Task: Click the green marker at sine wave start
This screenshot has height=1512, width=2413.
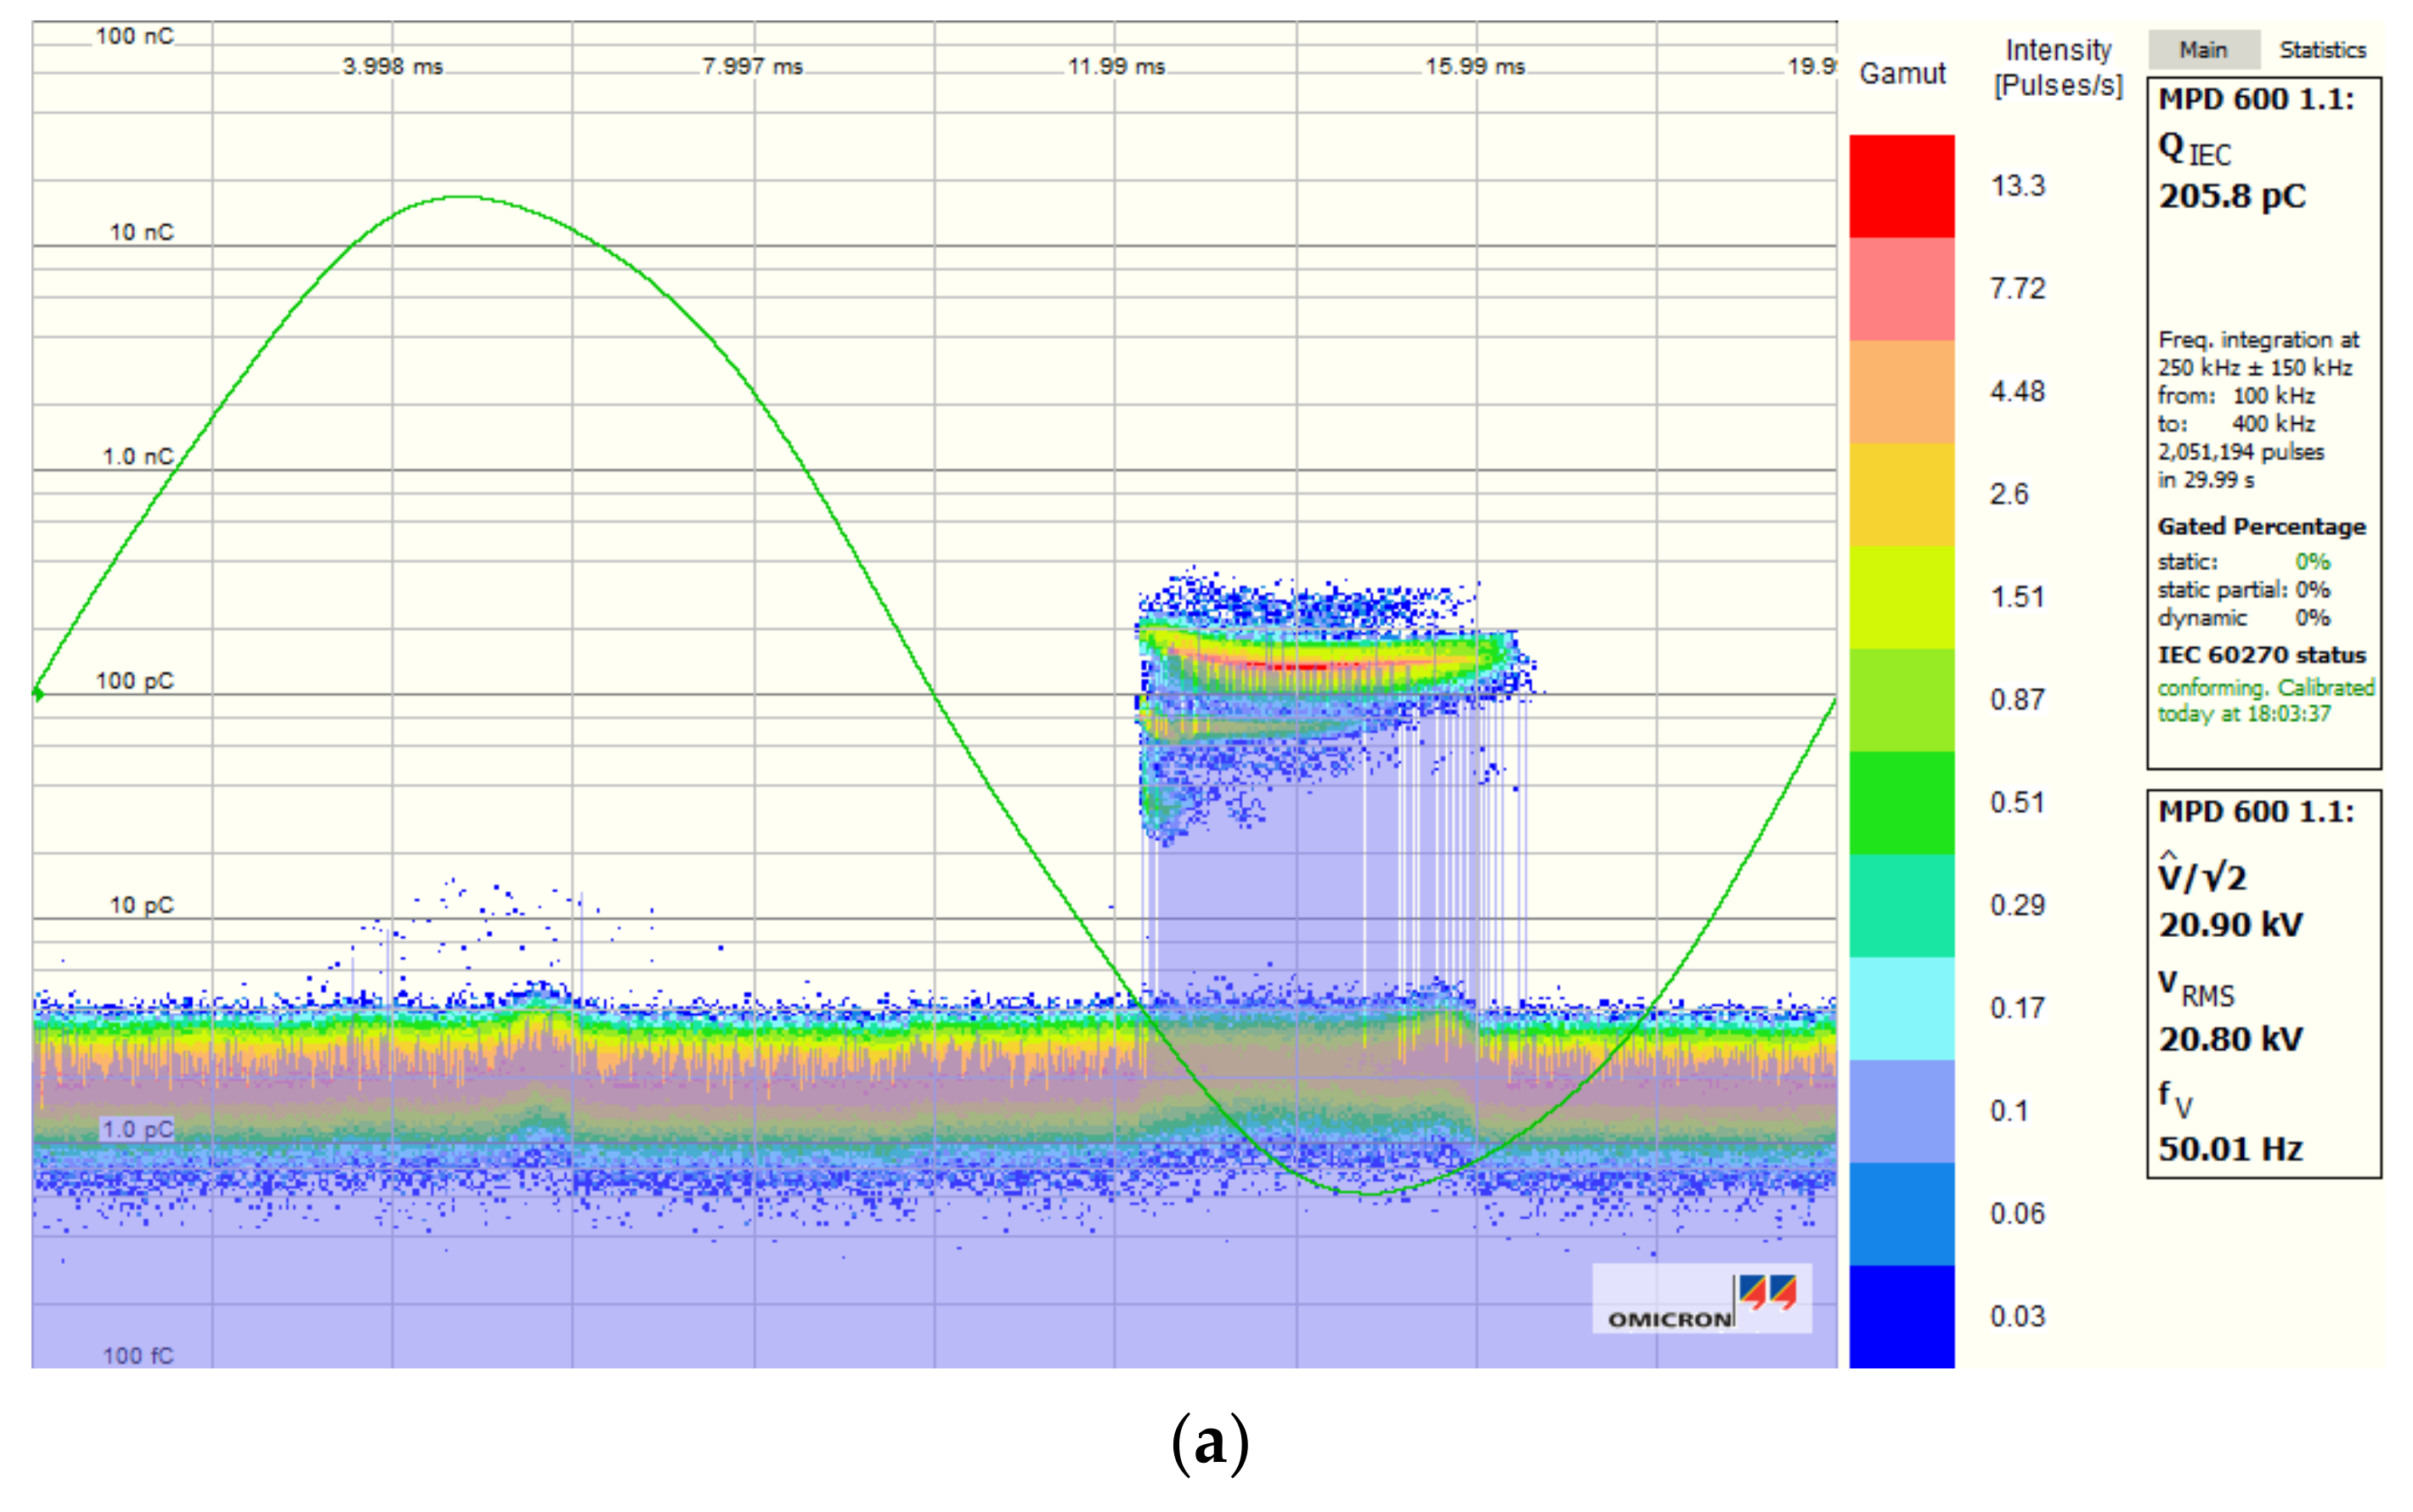Action: [38, 693]
